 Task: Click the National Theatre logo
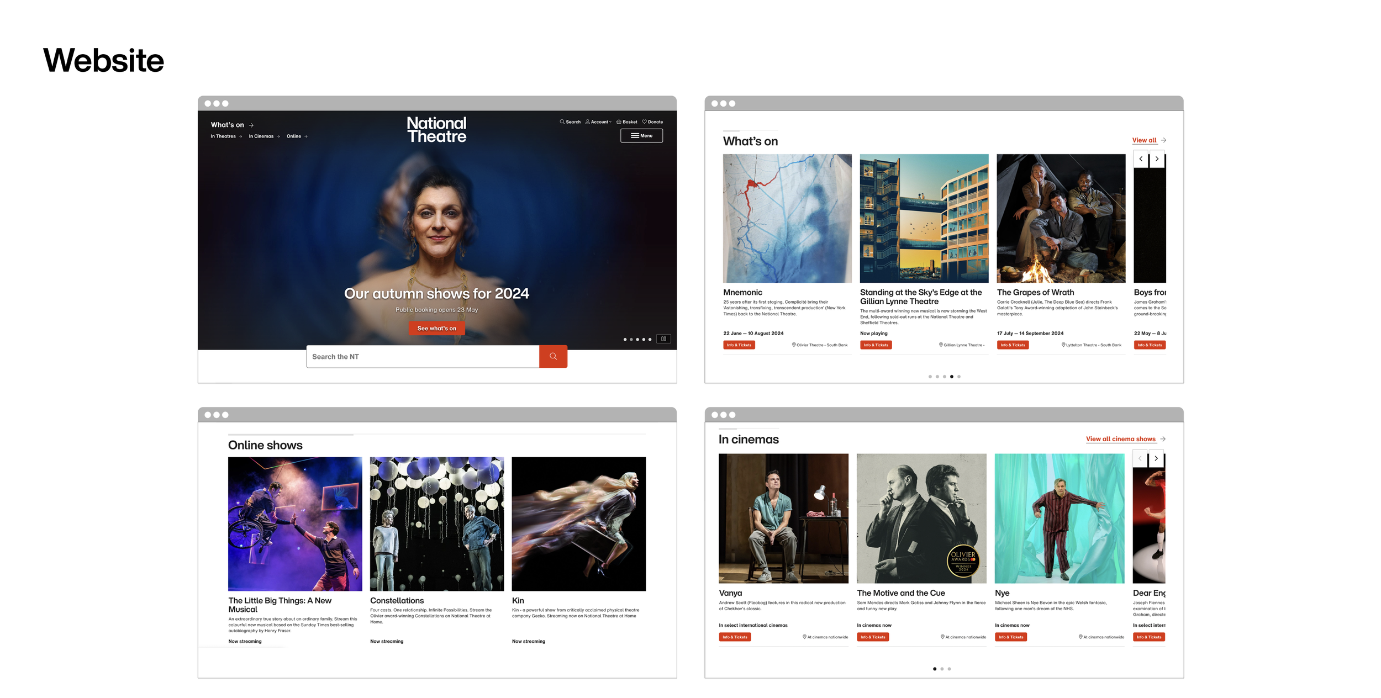[436, 130]
